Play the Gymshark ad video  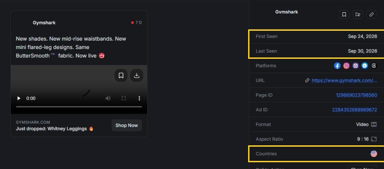point(19,98)
